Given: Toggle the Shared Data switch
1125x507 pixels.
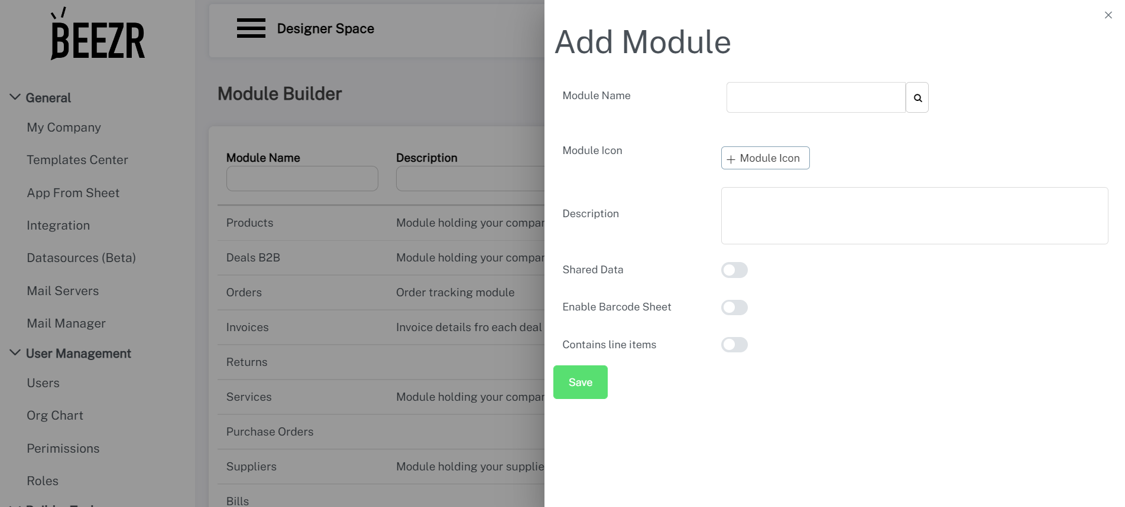Looking at the screenshot, I should [x=734, y=270].
